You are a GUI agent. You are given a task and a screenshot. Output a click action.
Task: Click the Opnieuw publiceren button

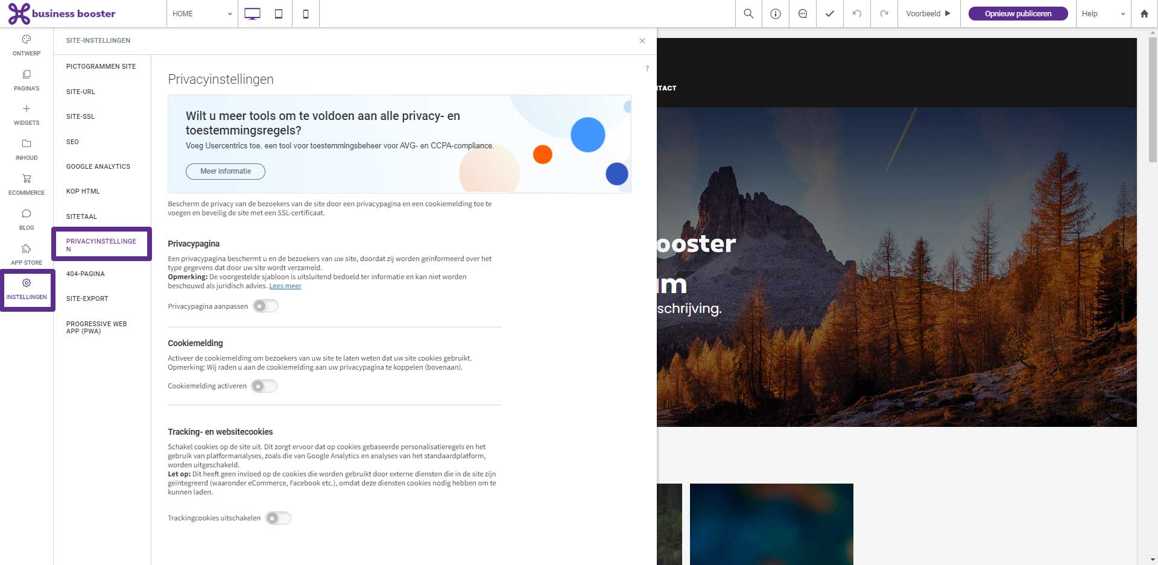point(1018,13)
